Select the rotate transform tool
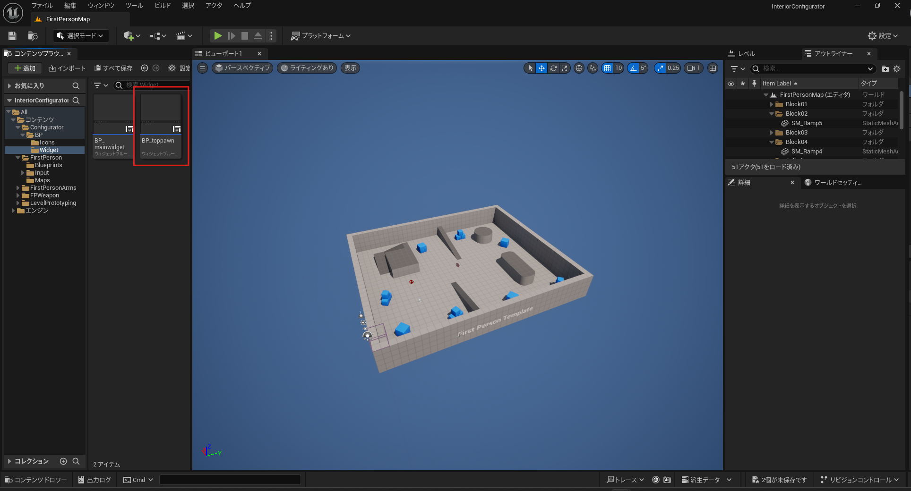This screenshot has height=491, width=911. (553, 68)
